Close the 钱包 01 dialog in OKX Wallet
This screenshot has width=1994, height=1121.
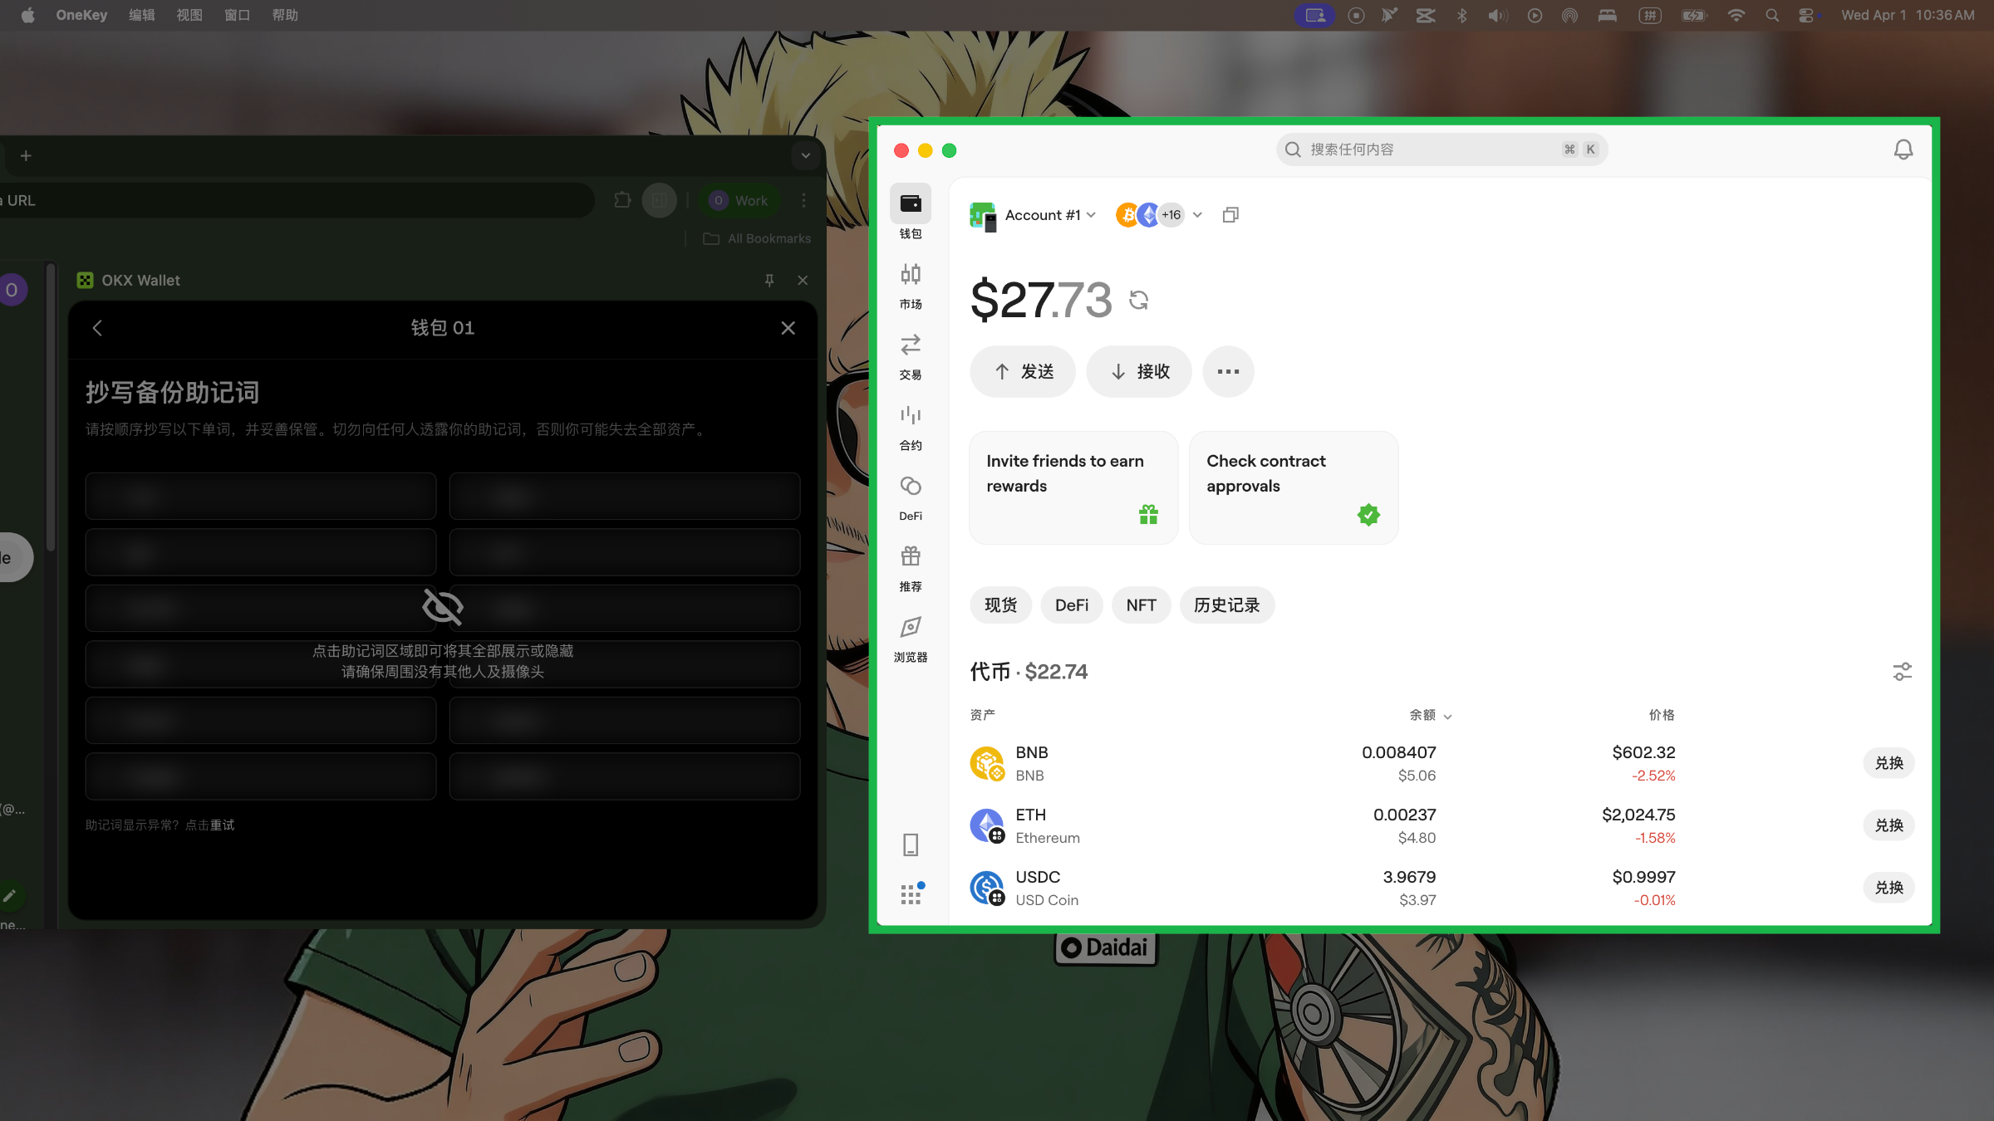click(x=788, y=328)
